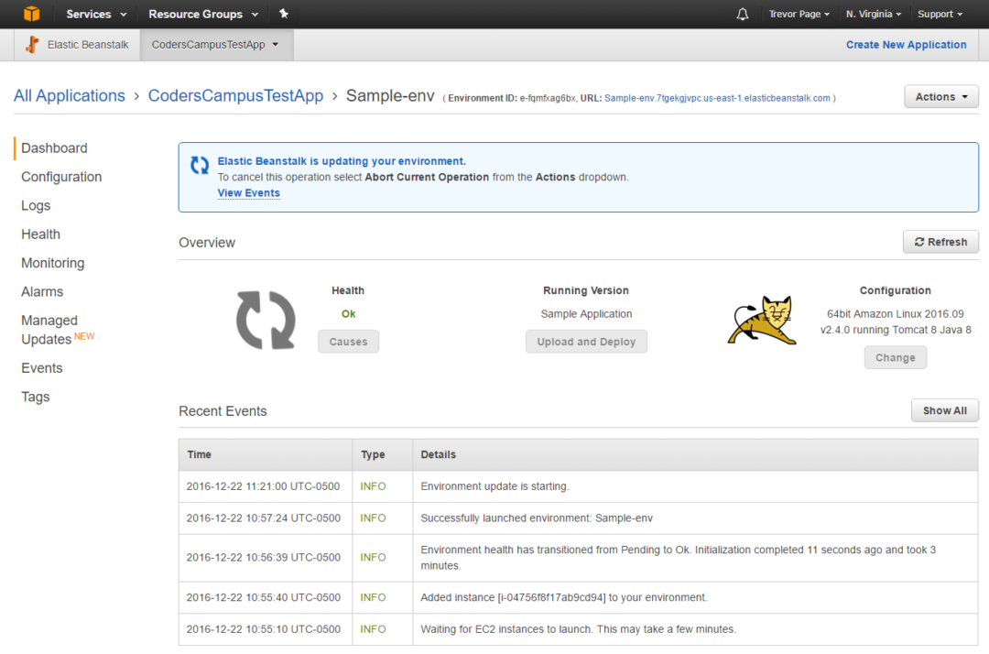
Task: Click the refresh arrows icon on Refresh
Action: [x=919, y=241]
